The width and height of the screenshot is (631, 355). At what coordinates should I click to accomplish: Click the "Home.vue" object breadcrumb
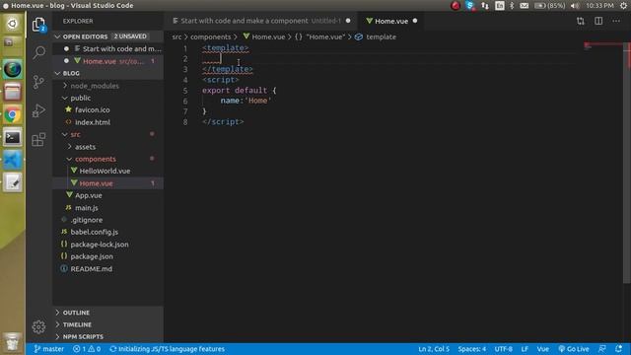(x=319, y=37)
